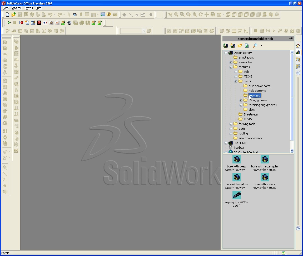Click the New Macro document icon
This screenshot has width=303, height=256.
point(27,23)
